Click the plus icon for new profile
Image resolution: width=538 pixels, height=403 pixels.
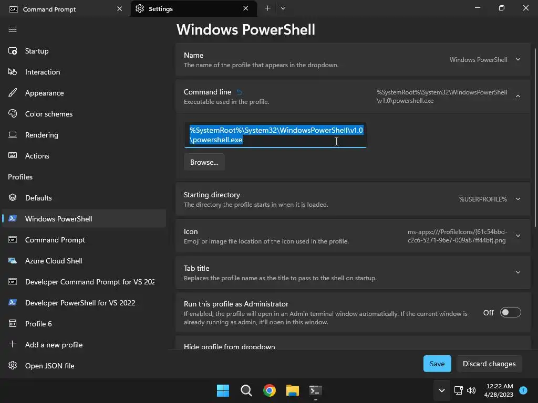coord(13,344)
